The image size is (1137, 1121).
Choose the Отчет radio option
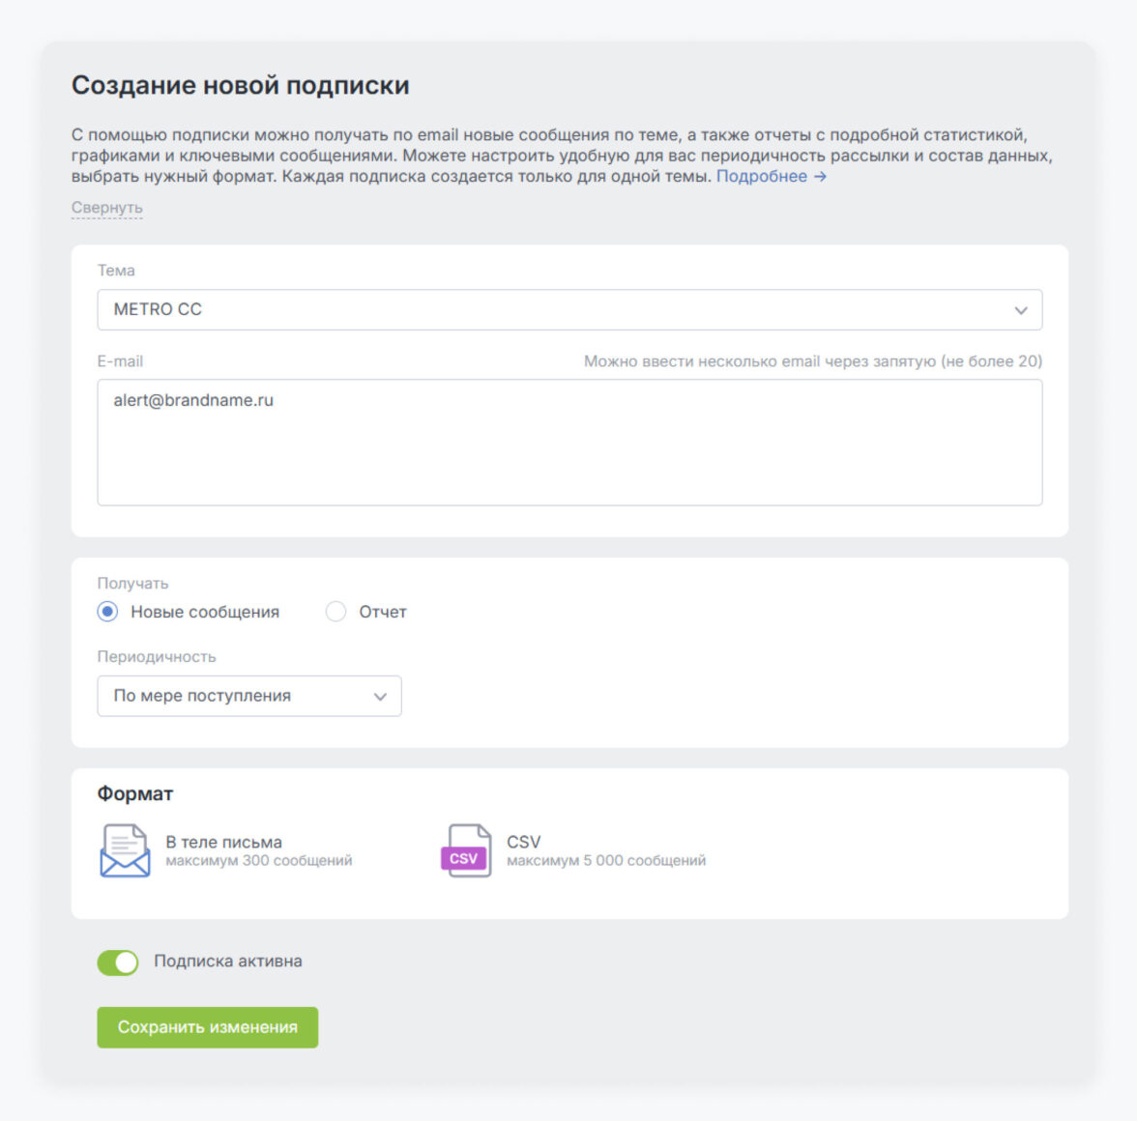[x=335, y=612]
